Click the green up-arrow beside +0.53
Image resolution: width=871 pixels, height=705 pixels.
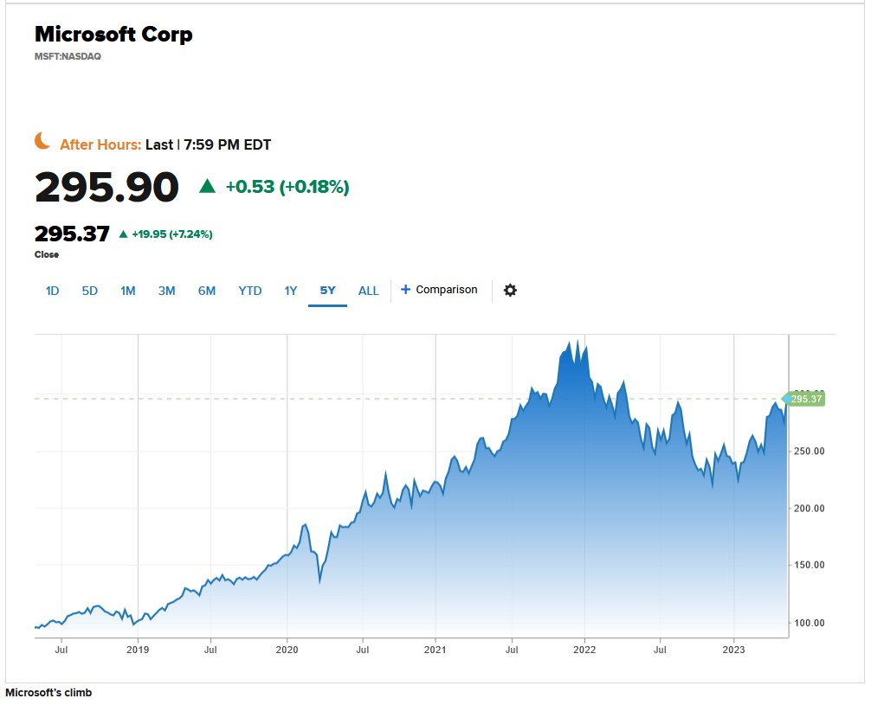[x=207, y=186]
